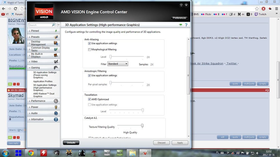Viewport: 280px width, 157px height.
Task: Click the Audio speaker icon in sidebar
Action: pos(56,113)
